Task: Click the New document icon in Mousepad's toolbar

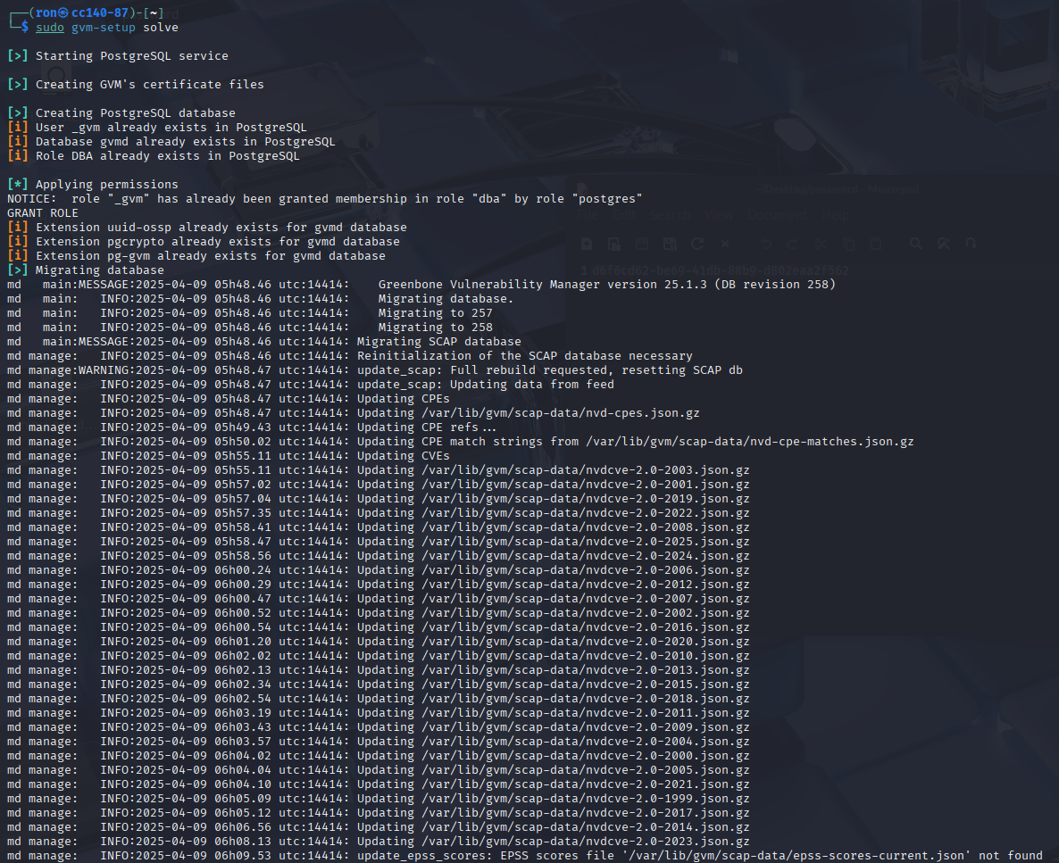Action: 587,244
